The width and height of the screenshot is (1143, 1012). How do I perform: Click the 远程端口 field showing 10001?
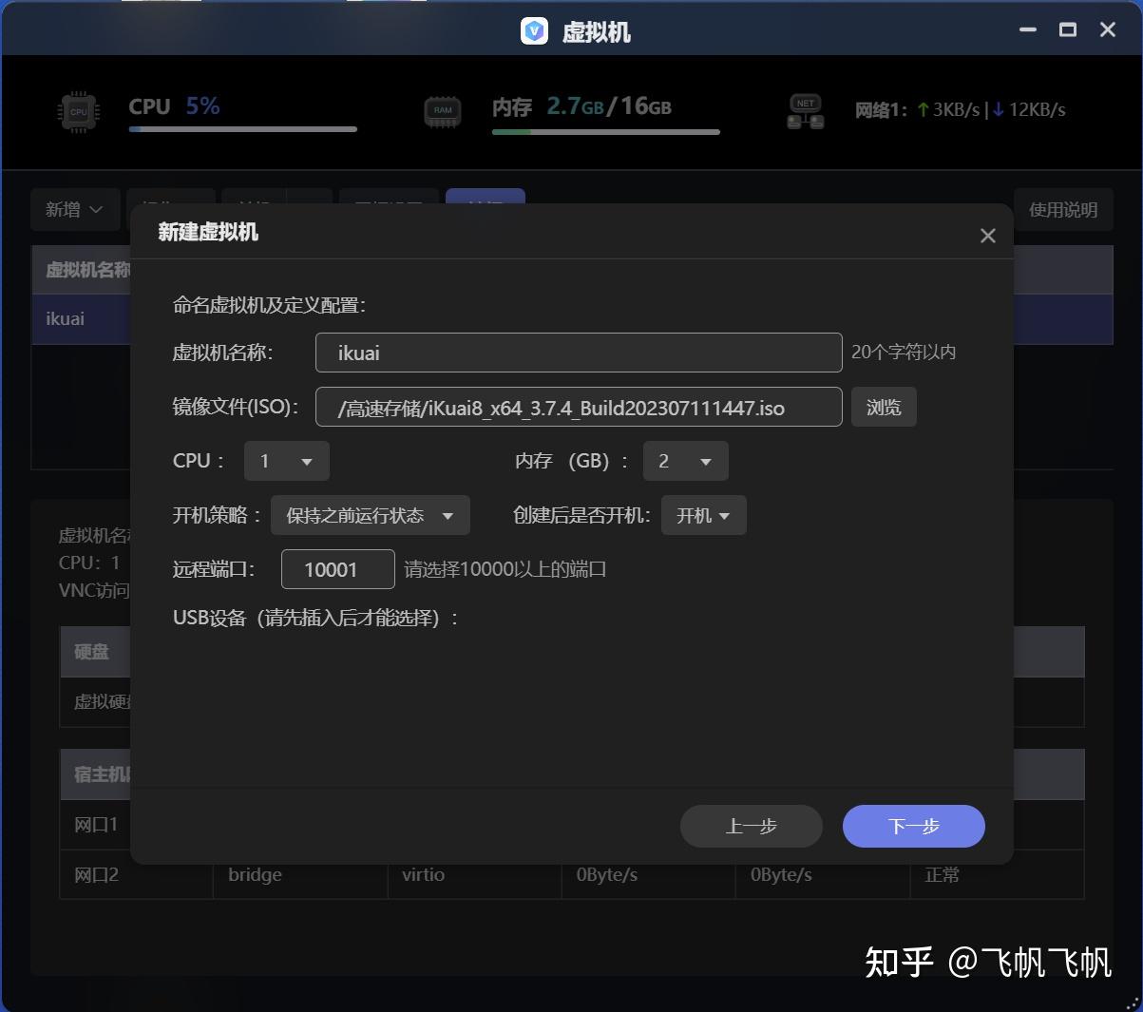coord(337,568)
